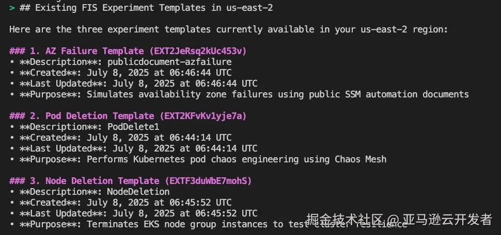
Task: Click template ID EXTF3duWbE7mohS
Action: 208,181
